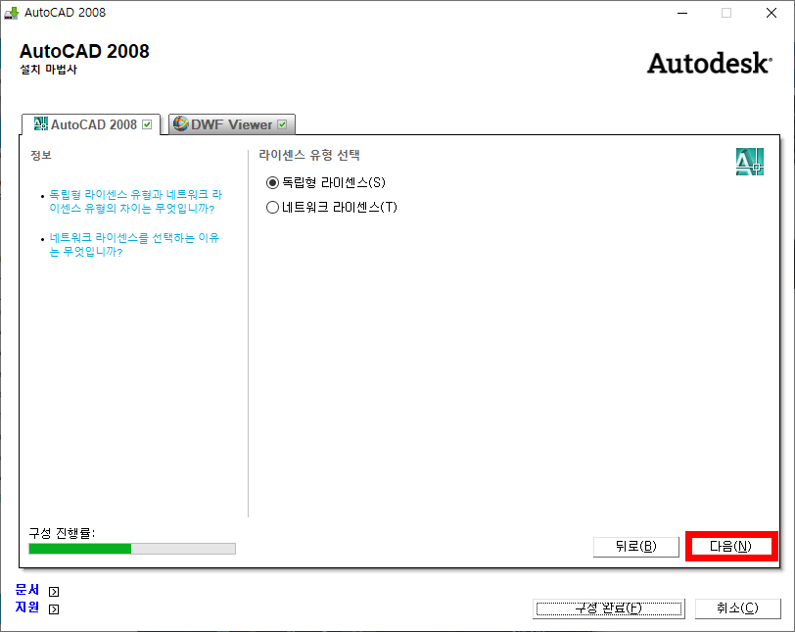795x632 pixels.
Task: Click the AutoCAD installer icon in title bar
Action: pyautogui.click(x=11, y=13)
